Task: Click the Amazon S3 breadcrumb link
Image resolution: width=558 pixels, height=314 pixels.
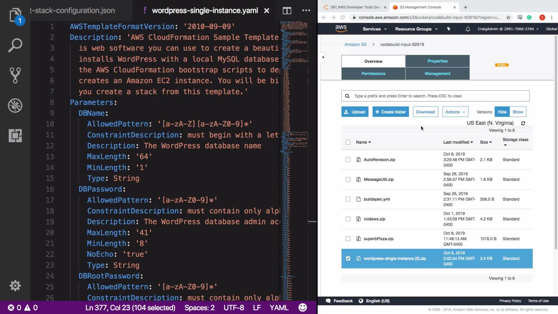Action: (355, 44)
